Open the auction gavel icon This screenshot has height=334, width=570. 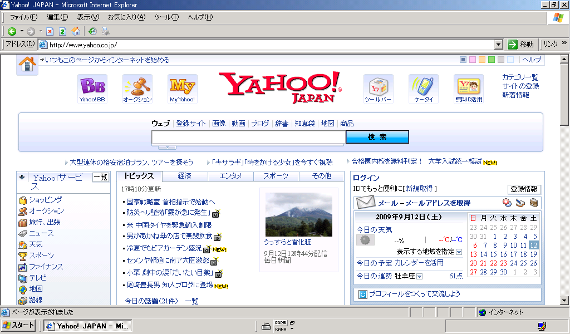[x=137, y=89]
